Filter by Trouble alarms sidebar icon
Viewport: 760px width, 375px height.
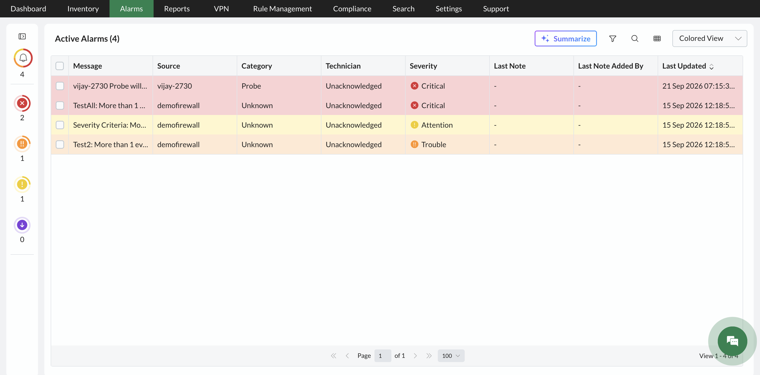tap(22, 144)
